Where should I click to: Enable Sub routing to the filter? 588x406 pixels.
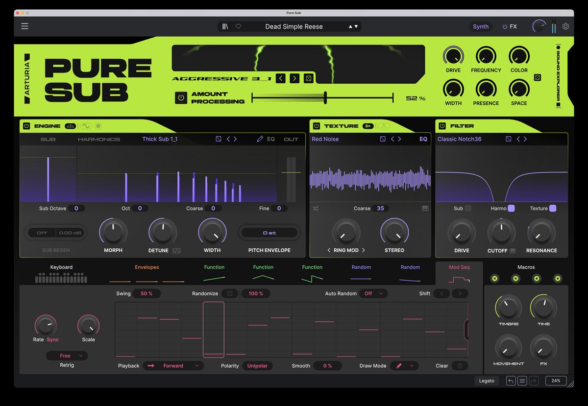click(x=468, y=208)
